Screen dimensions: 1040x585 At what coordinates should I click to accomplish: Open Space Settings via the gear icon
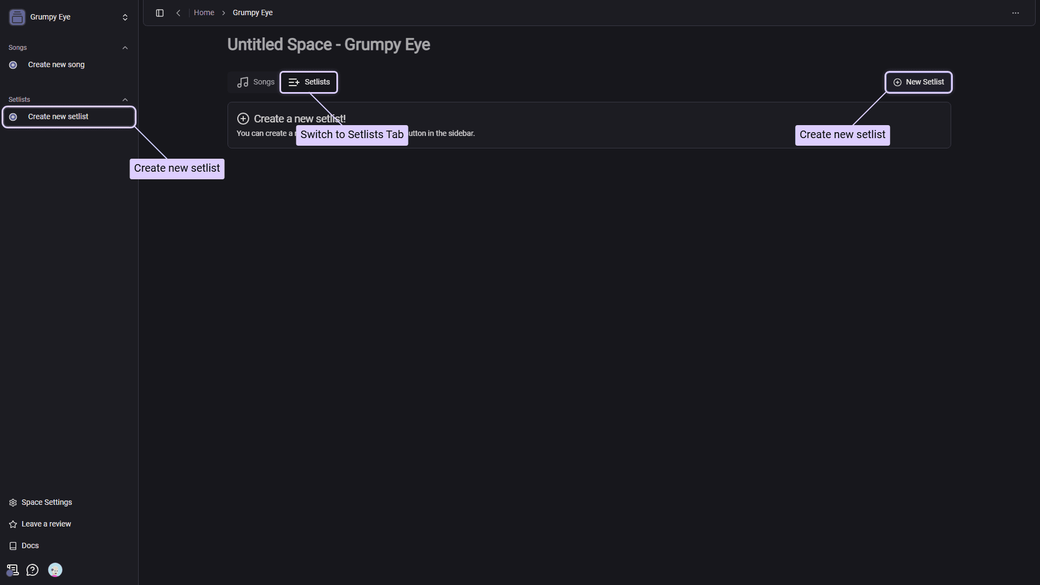click(x=12, y=502)
